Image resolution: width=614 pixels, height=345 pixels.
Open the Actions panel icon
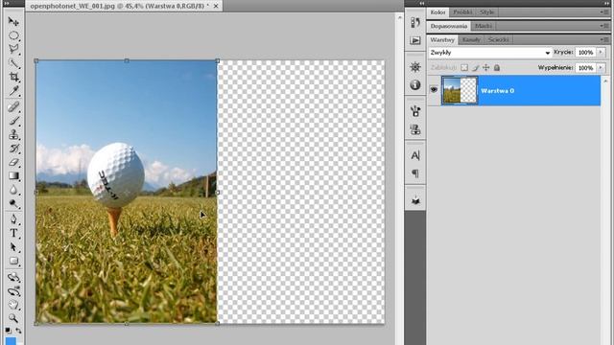pos(415,40)
